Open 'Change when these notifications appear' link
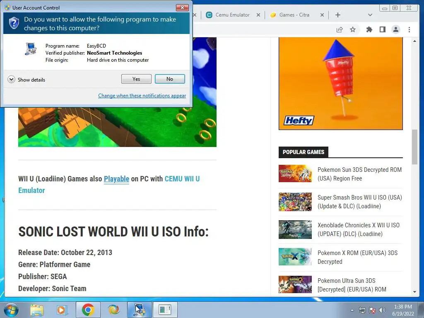The image size is (424, 318). coord(142,96)
